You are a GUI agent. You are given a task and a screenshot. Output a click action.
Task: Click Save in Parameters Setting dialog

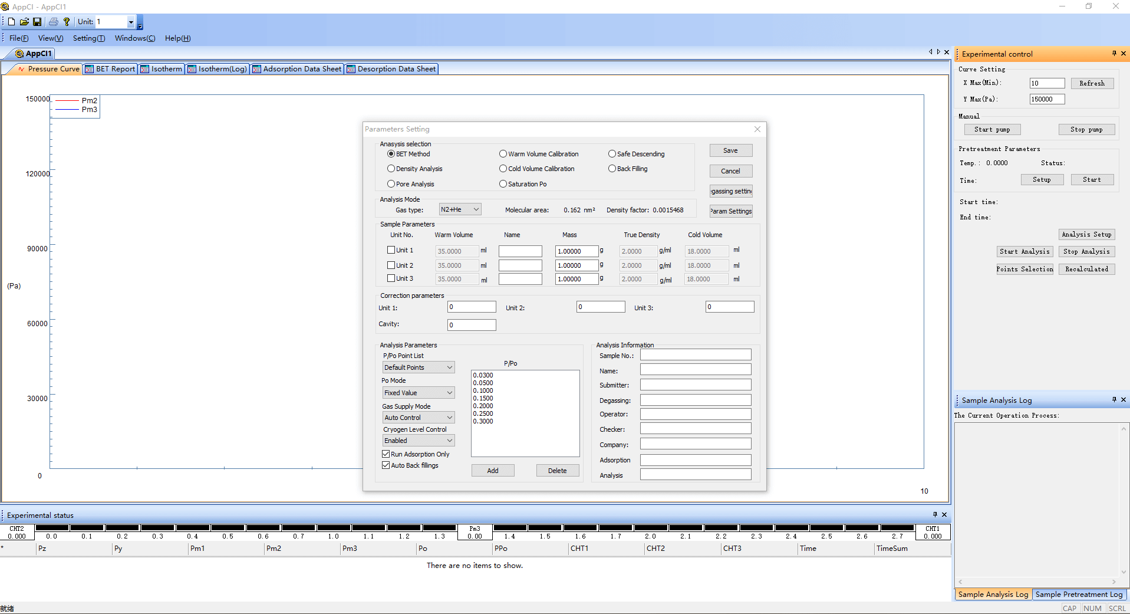(x=730, y=150)
